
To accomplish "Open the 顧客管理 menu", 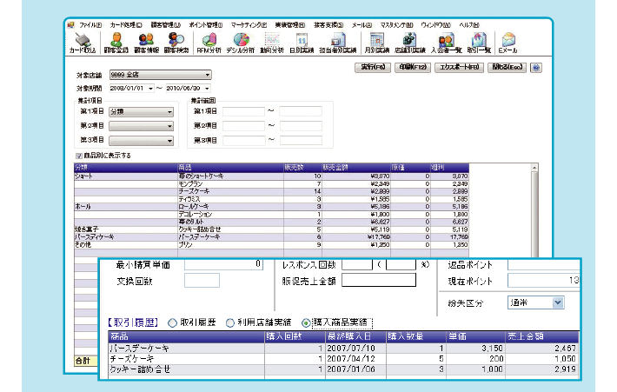I will tap(165, 25).
